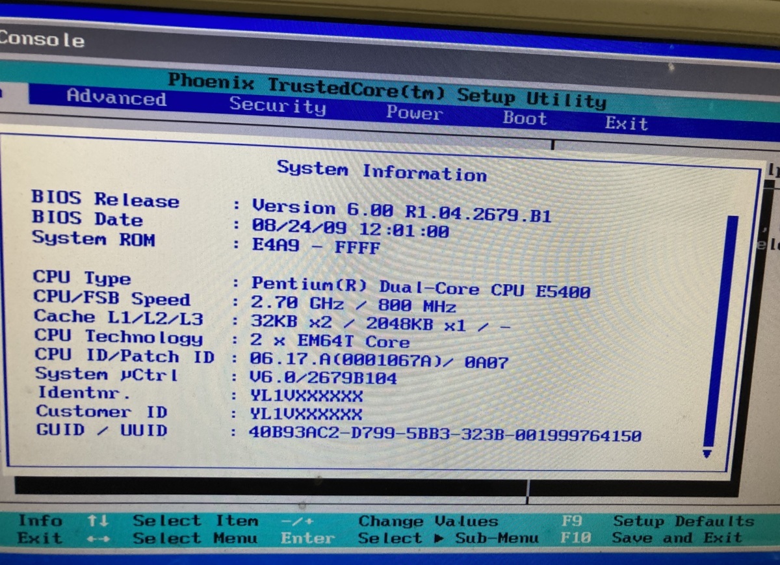Screen dimensions: 780x565
Task: Select the BIOS Date label
Action: click(x=87, y=218)
